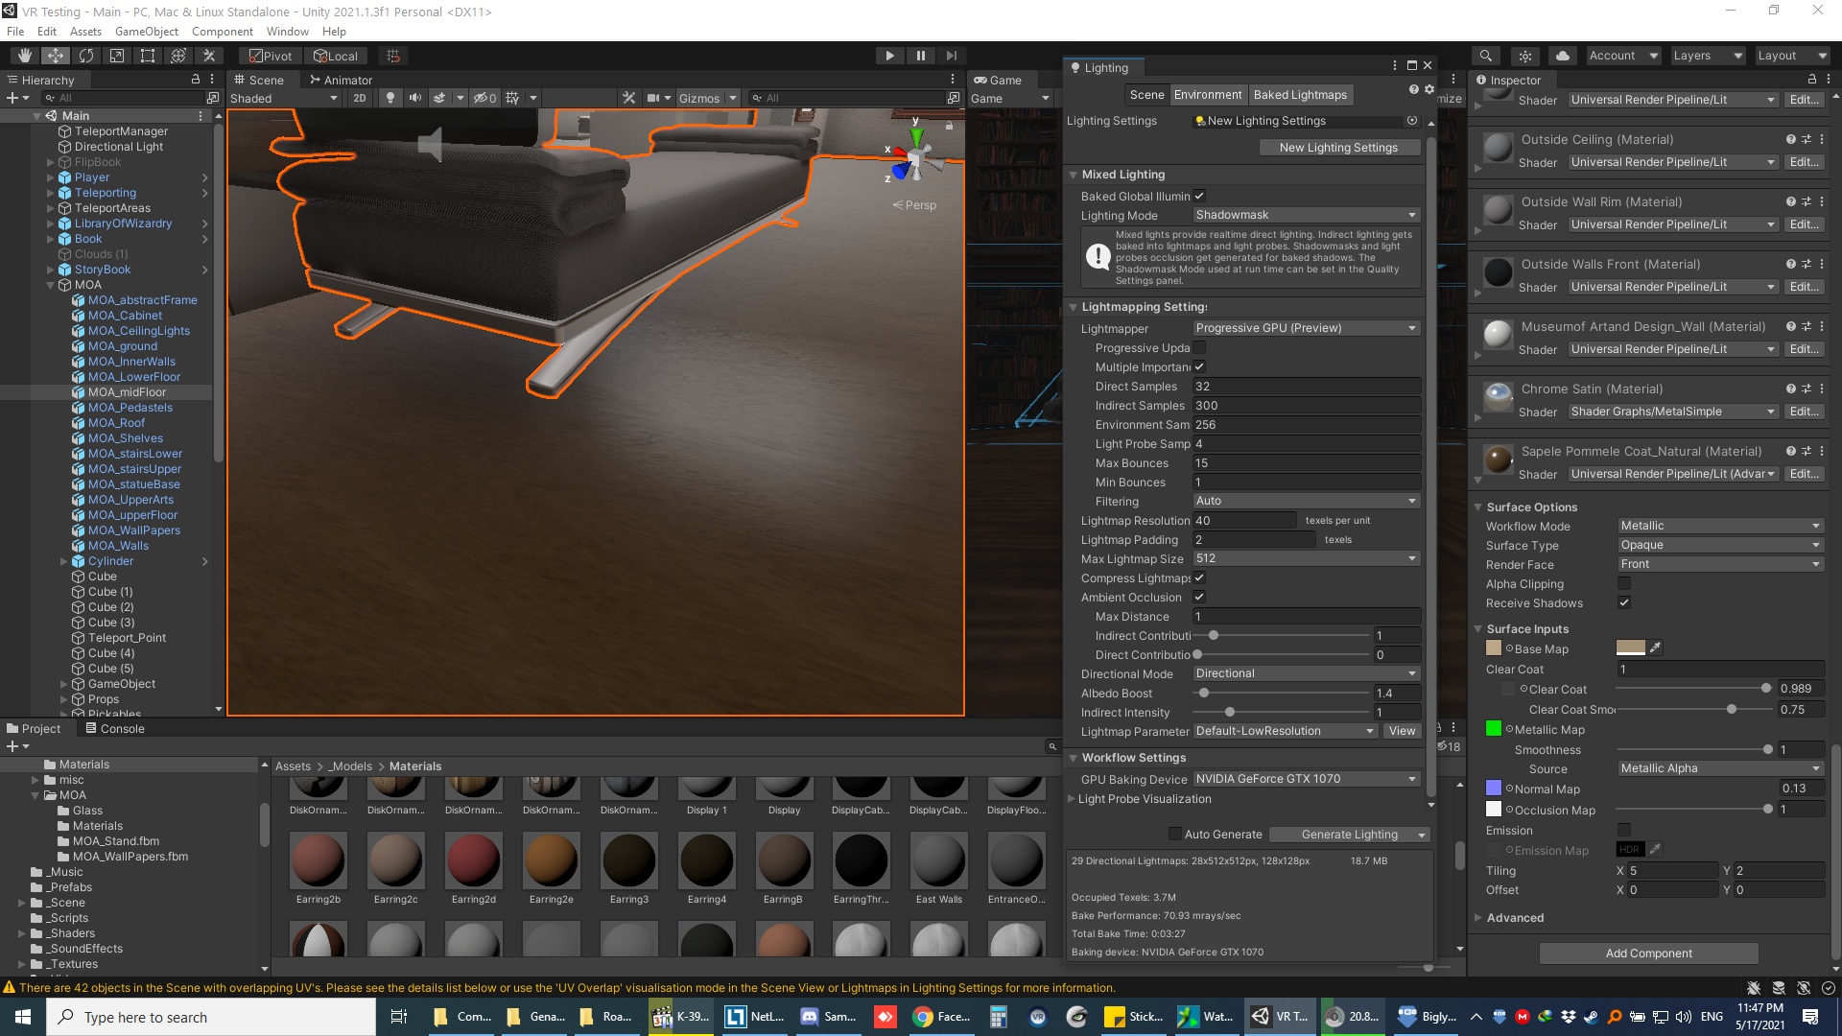Pick Base Map color with eyedropper

tap(1655, 647)
